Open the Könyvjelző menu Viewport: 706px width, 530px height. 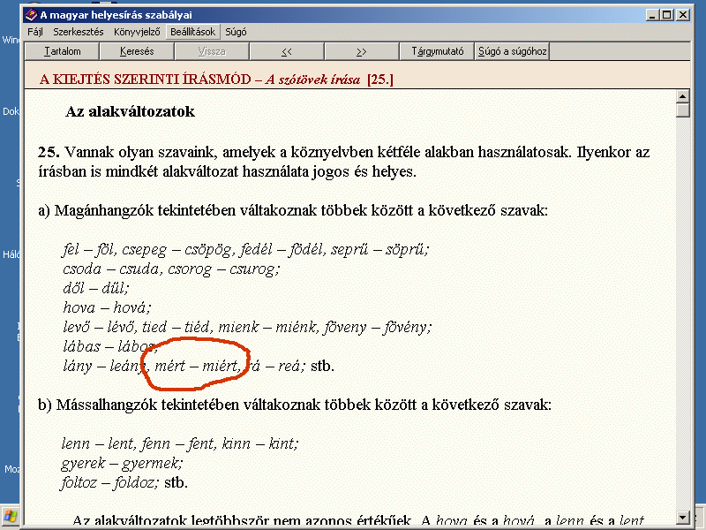click(137, 32)
